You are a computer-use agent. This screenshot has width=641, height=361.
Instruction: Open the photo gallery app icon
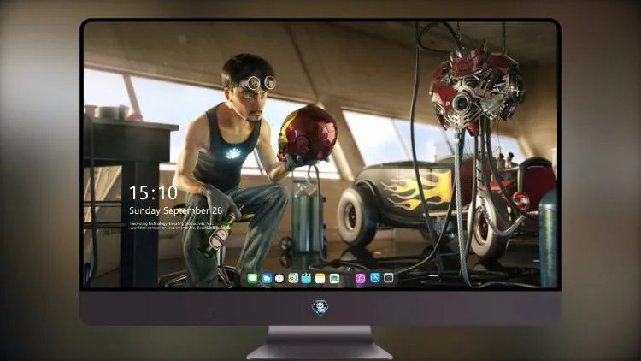pyautogui.click(x=334, y=278)
